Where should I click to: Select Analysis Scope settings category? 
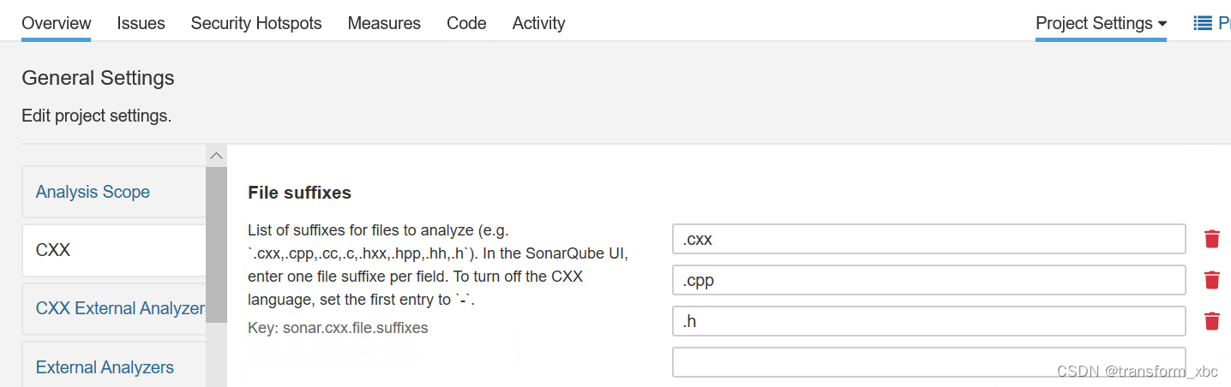pyautogui.click(x=93, y=192)
